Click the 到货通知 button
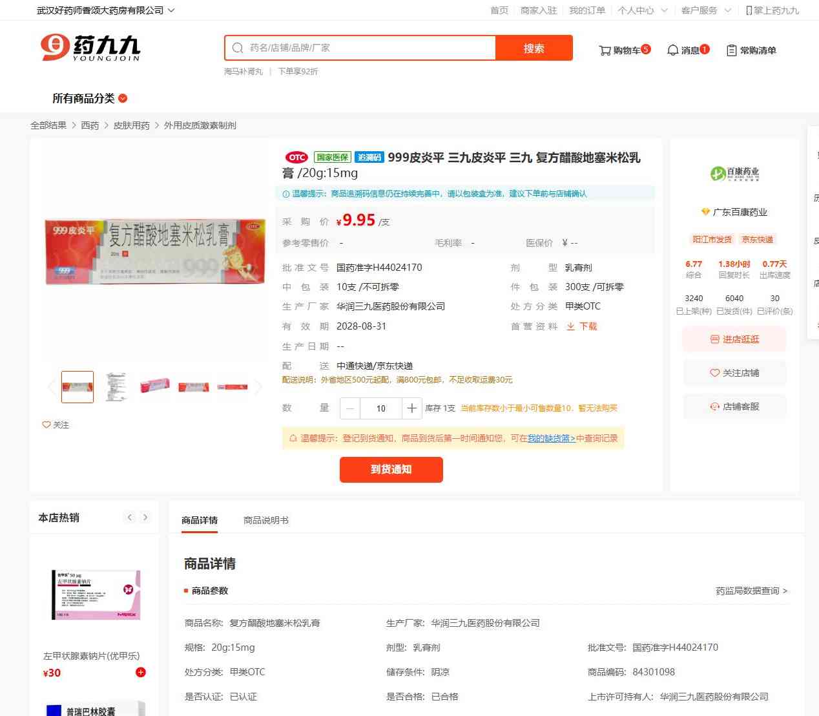 pos(391,470)
